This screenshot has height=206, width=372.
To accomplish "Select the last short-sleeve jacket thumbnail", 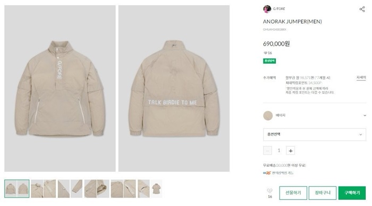I will [156, 189].
